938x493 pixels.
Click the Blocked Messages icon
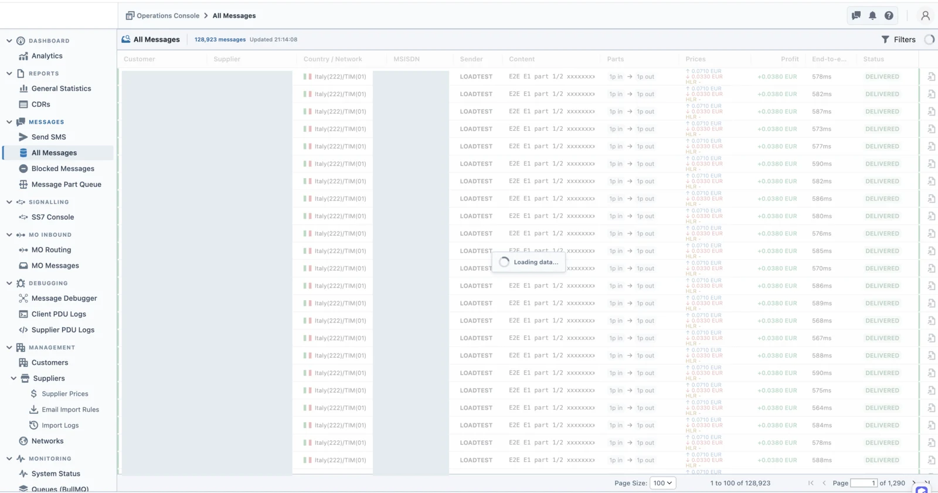click(x=23, y=169)
